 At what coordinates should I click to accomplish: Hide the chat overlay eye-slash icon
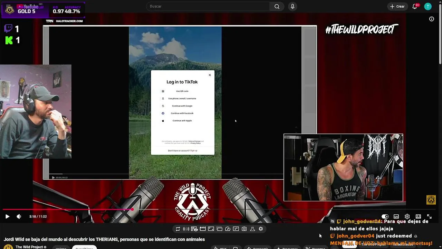point(333,221)
